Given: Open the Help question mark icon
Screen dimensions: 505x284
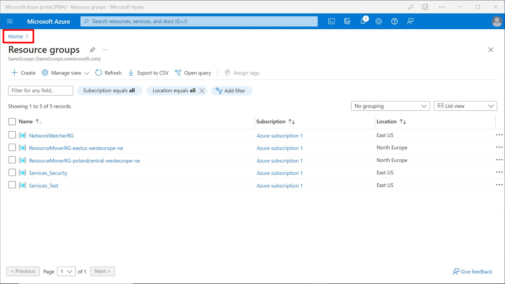Looking at the screenshot, I should [395, 21].
